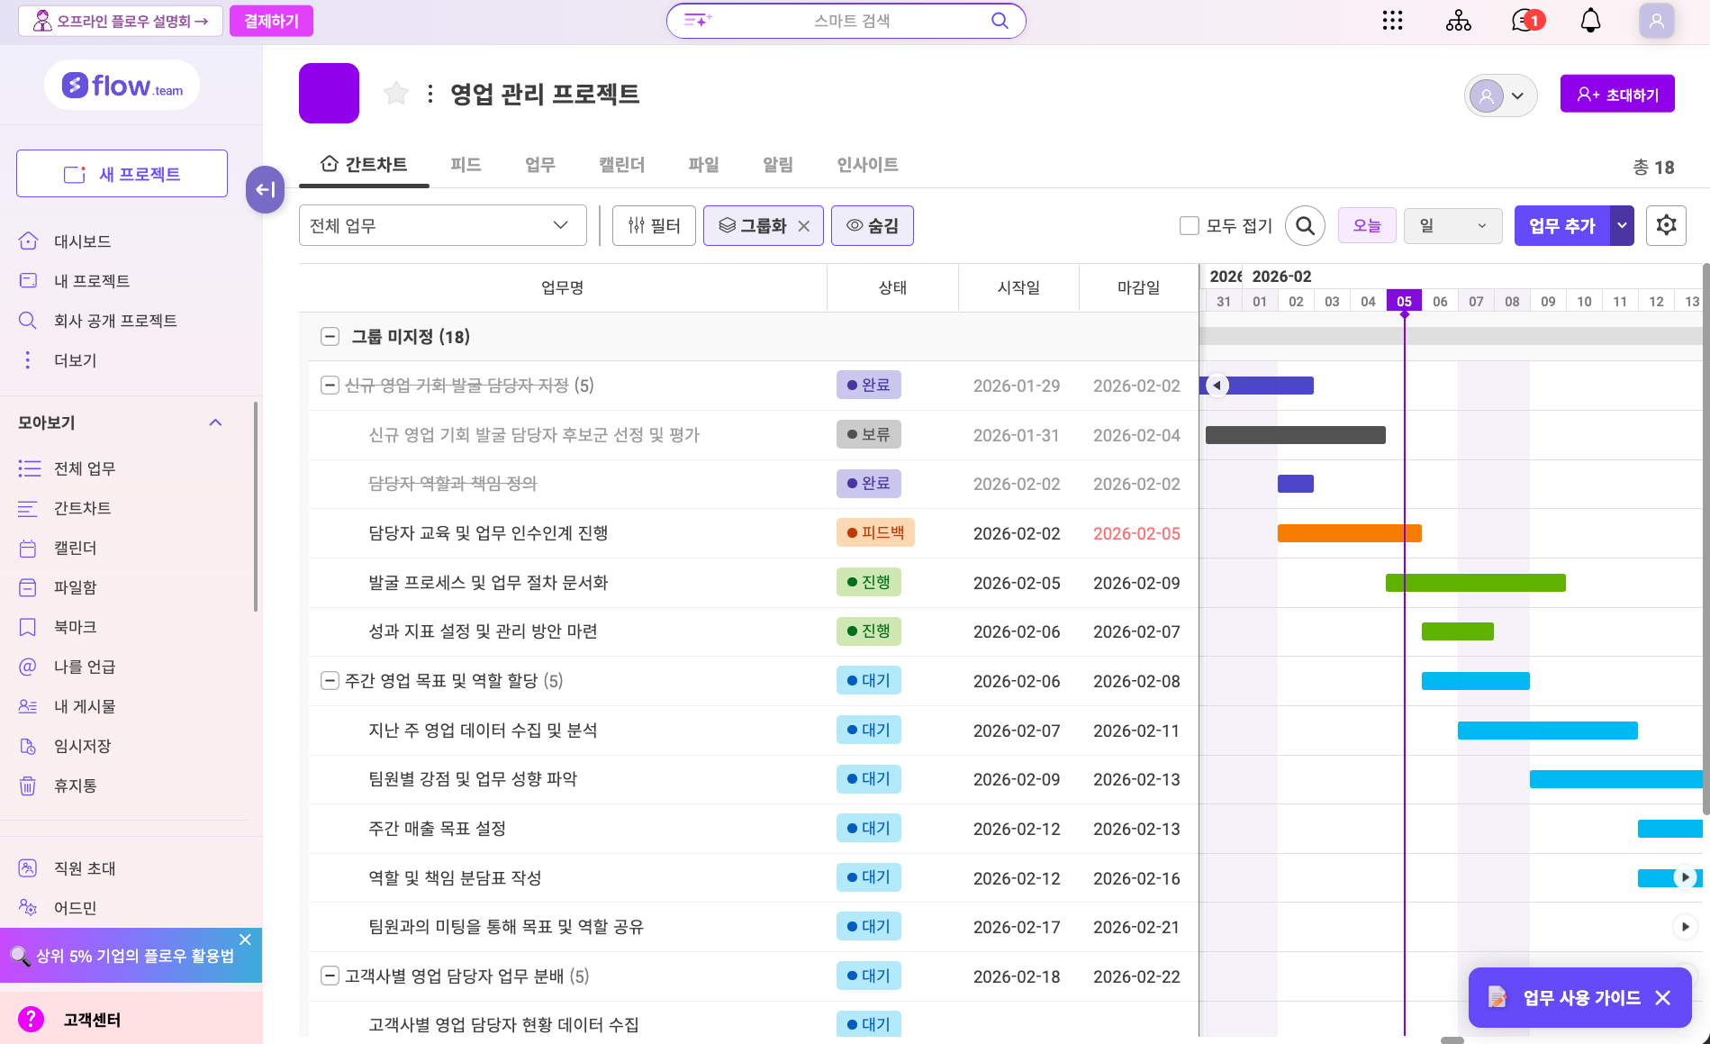Viewport: 1710px width, 1044px height.
Task: Change status 피드백 of 담당자 교육 task
Action: coord(875,532)
